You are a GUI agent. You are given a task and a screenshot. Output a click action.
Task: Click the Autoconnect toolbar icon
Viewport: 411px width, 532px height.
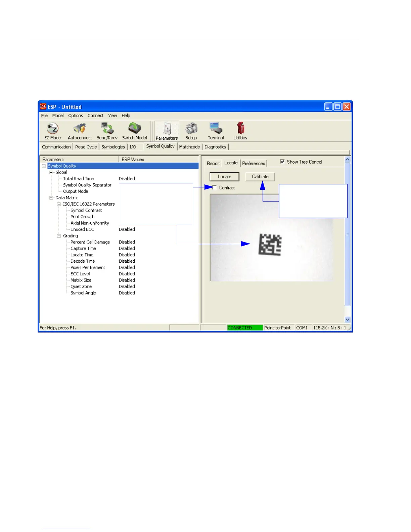80,131
